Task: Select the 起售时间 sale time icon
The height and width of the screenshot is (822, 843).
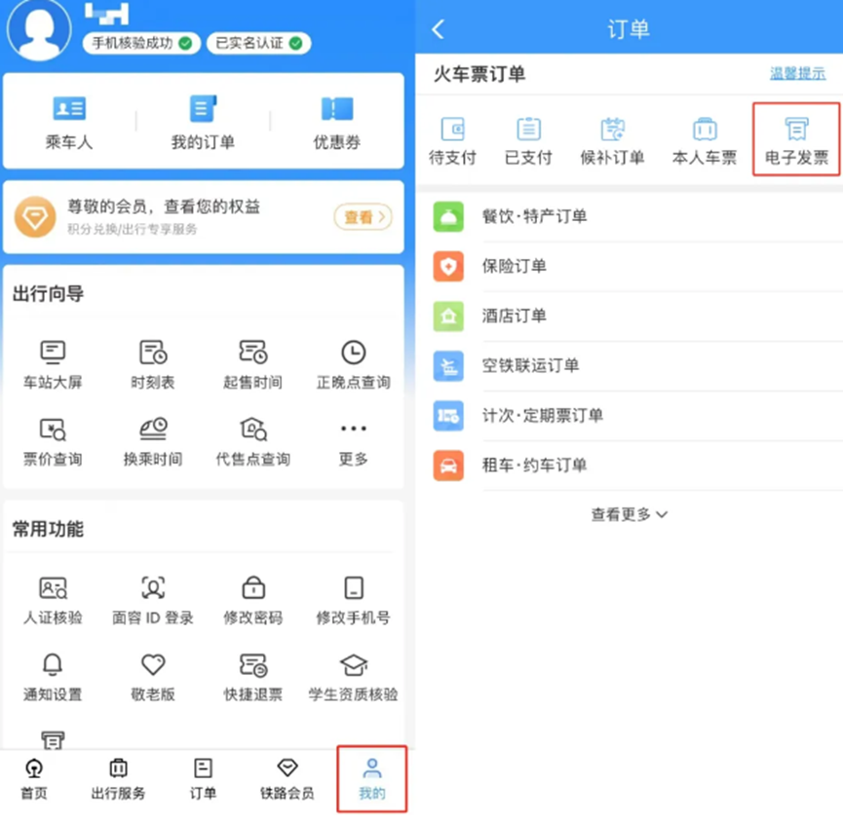Action: tap(252, 353)
